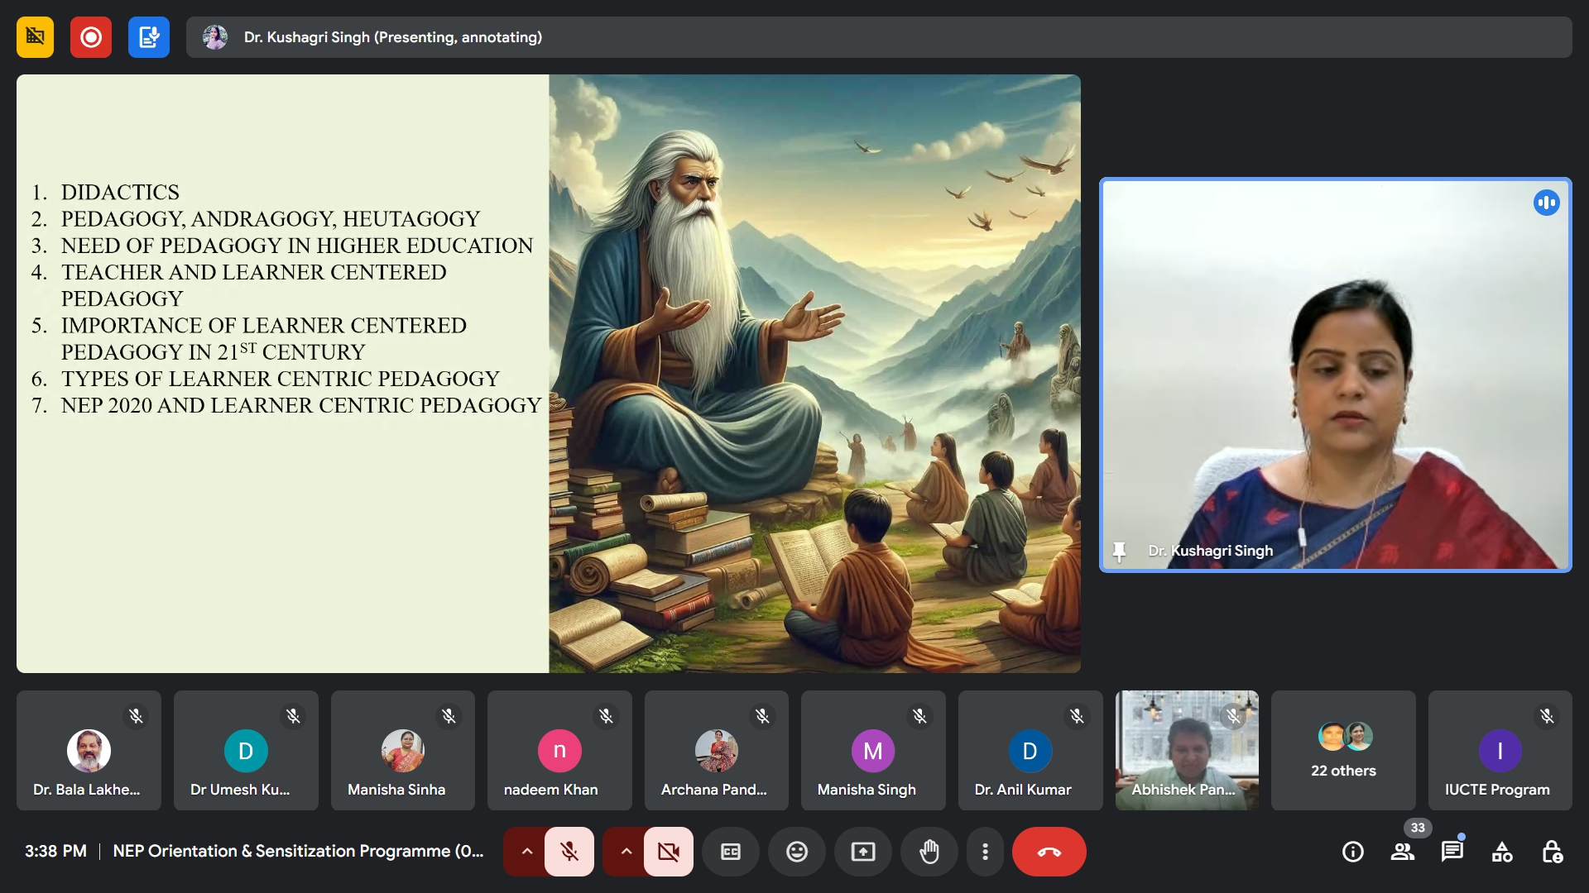Show the people list with 33 badge
The image size is (1589, 893).
click(1402, 852)
